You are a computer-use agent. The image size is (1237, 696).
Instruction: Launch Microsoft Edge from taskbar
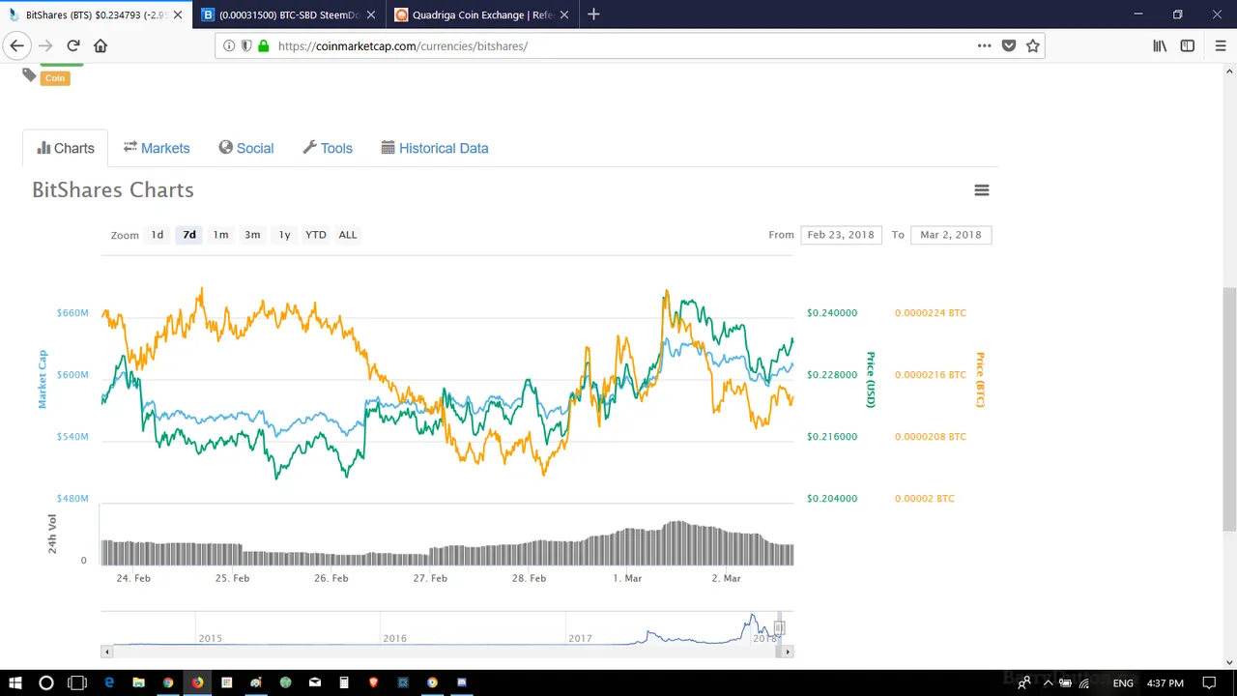[109, 682]
